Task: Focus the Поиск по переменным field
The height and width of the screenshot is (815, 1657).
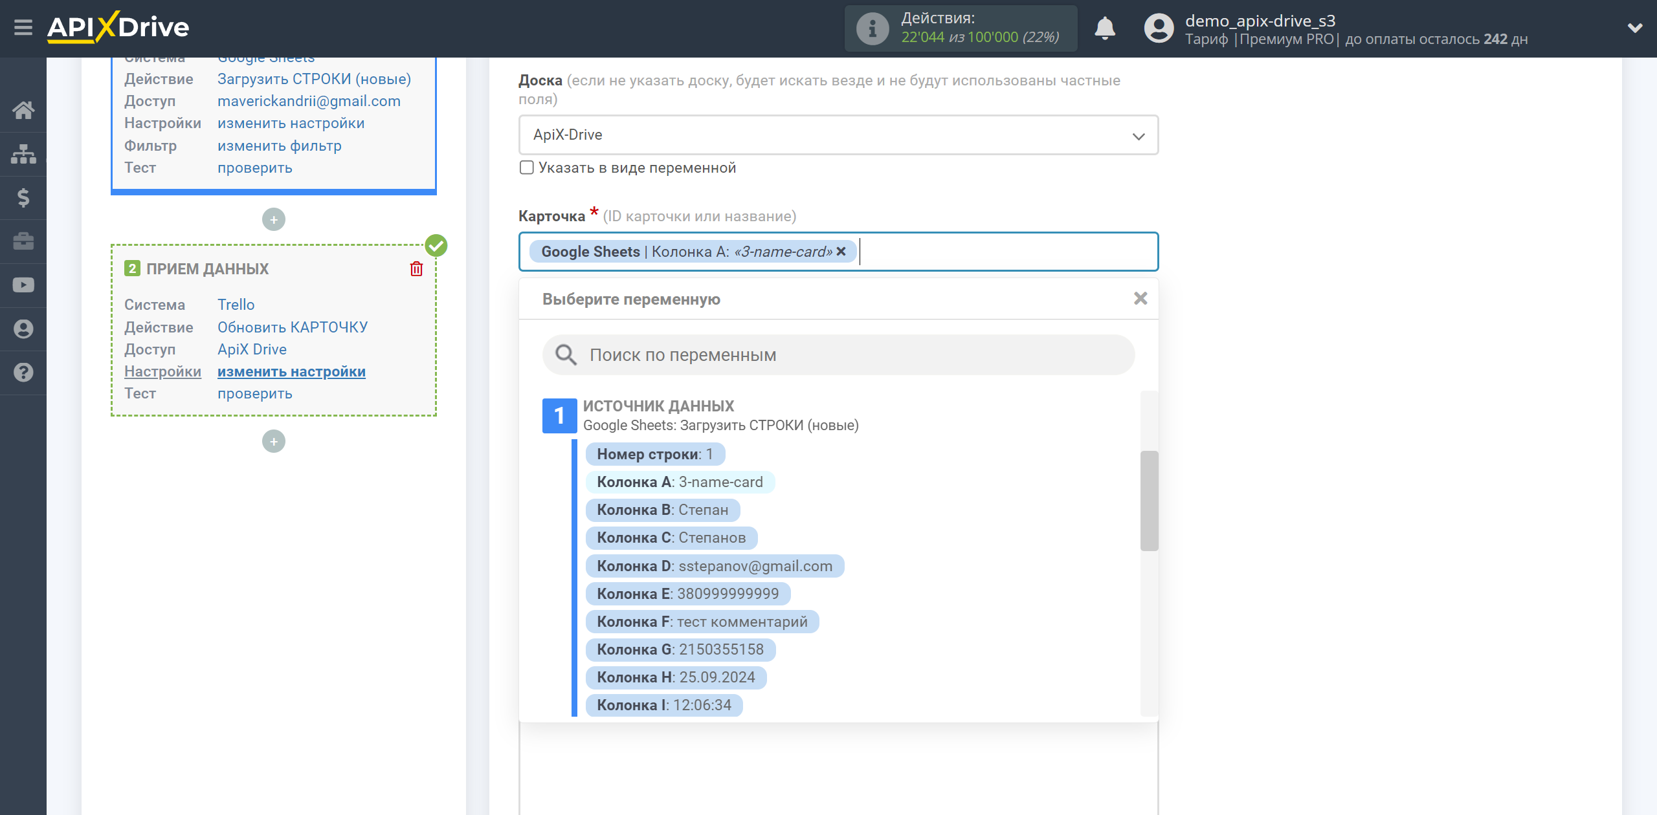Action: [838, 354]
